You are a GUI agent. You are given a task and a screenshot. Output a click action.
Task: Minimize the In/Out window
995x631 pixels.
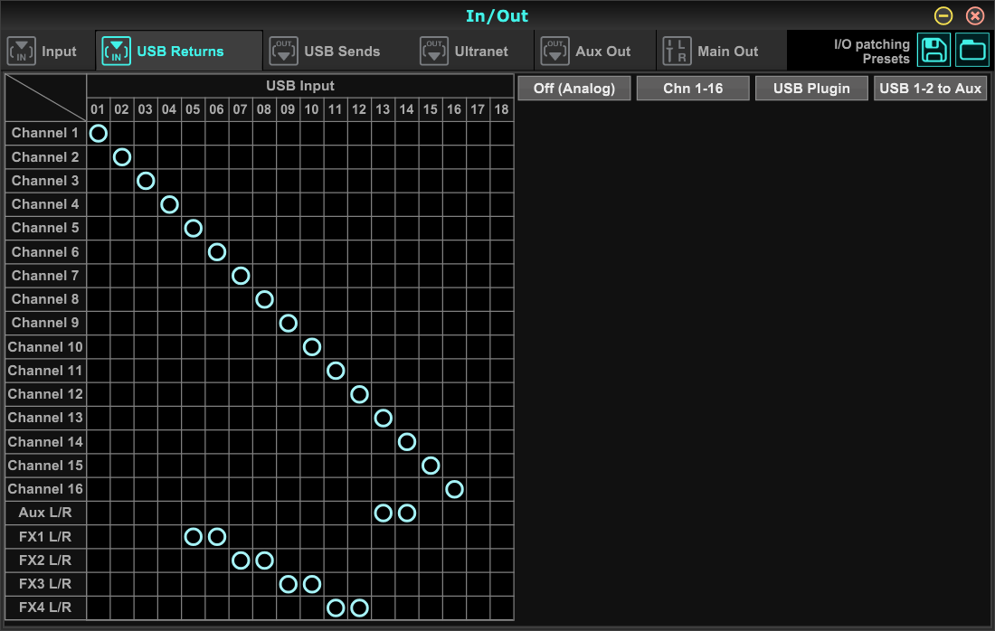(x=943, y=15)
